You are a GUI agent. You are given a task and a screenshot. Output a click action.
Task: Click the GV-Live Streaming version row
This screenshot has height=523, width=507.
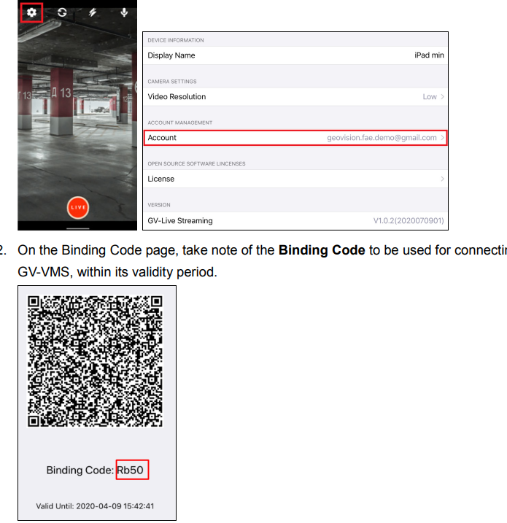coord(295,220)
